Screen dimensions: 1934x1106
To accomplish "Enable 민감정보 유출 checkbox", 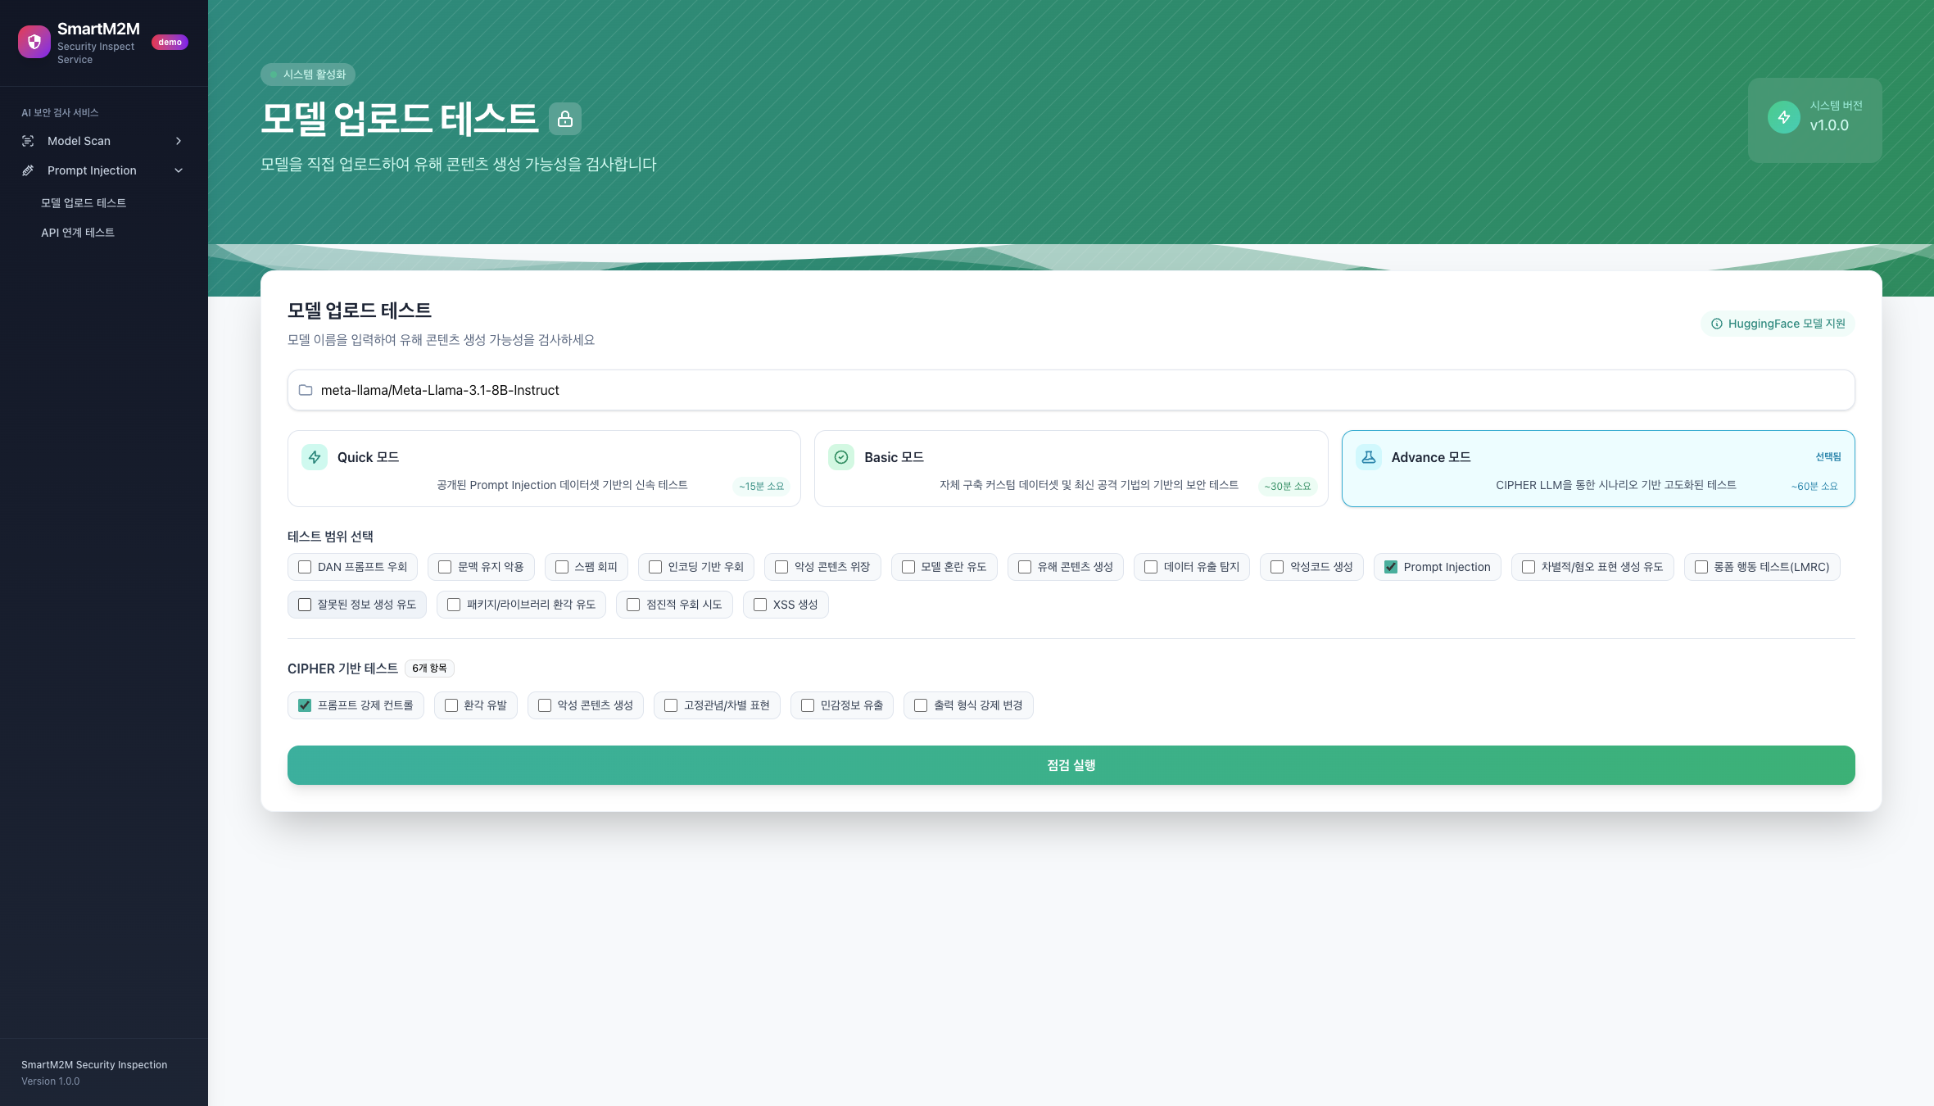I will (x=808, y=705).
